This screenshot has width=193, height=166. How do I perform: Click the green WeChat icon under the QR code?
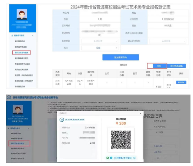click(x=108, y=158)
